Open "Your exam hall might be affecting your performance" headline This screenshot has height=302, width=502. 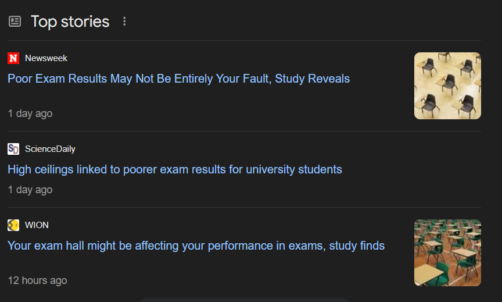196,246
